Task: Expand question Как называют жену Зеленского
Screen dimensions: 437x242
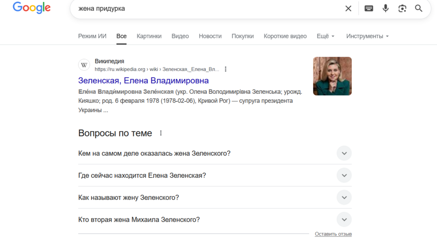Action: [x=344, y=197]
